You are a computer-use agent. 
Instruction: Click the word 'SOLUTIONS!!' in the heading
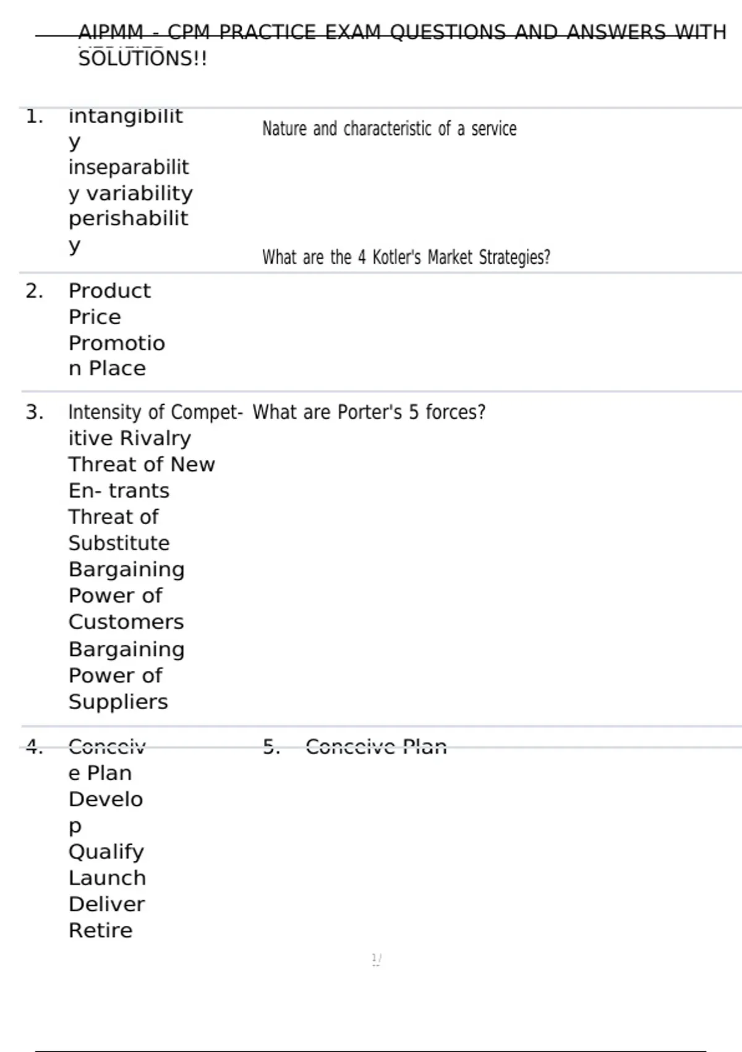click(143, 59)
